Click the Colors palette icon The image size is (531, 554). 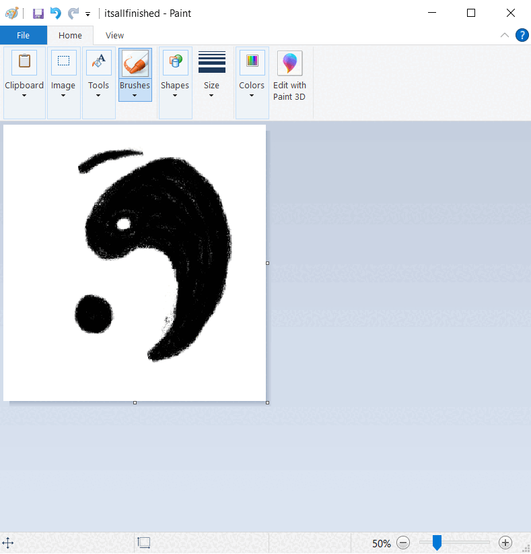[x=252, y=62]
